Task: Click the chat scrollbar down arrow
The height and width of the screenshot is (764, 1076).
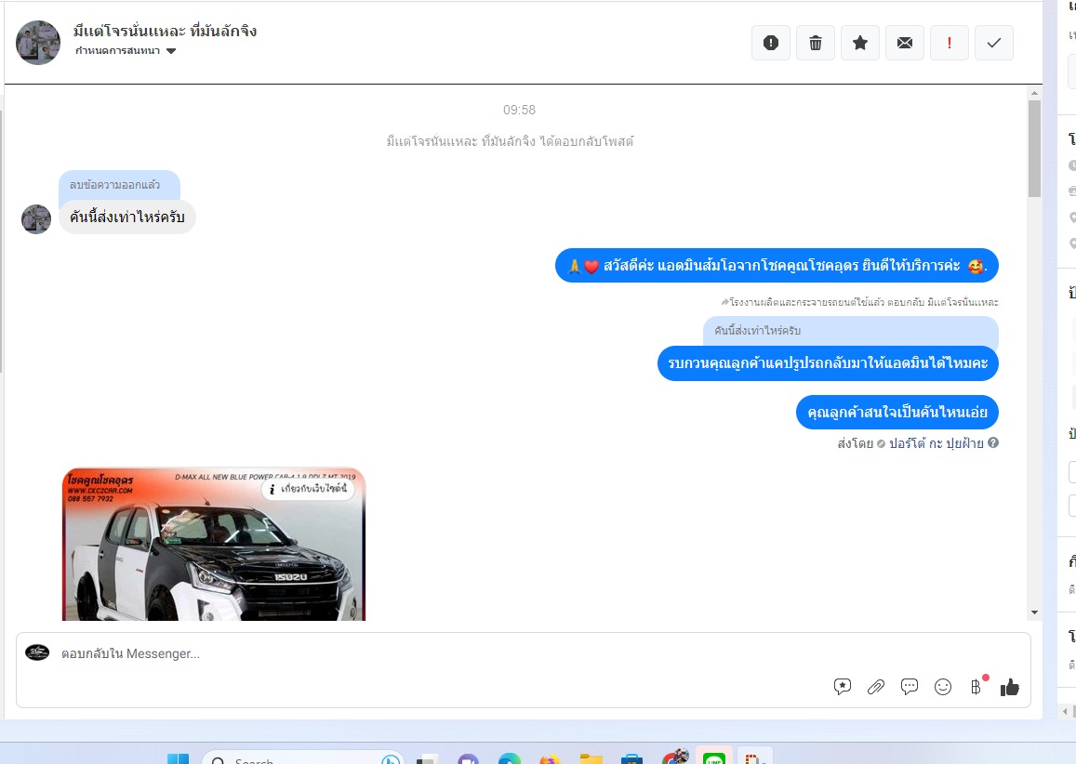Action: coord(1034,613)
